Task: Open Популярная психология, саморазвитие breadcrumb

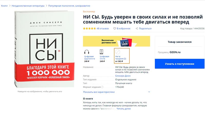Action: (69, 6)
